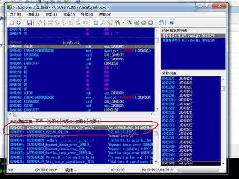Open the 帮助(H) menu
Screen dimensions: 239x179
pos(105,15)
